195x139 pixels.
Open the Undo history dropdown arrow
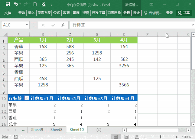(x=20, y=4)
